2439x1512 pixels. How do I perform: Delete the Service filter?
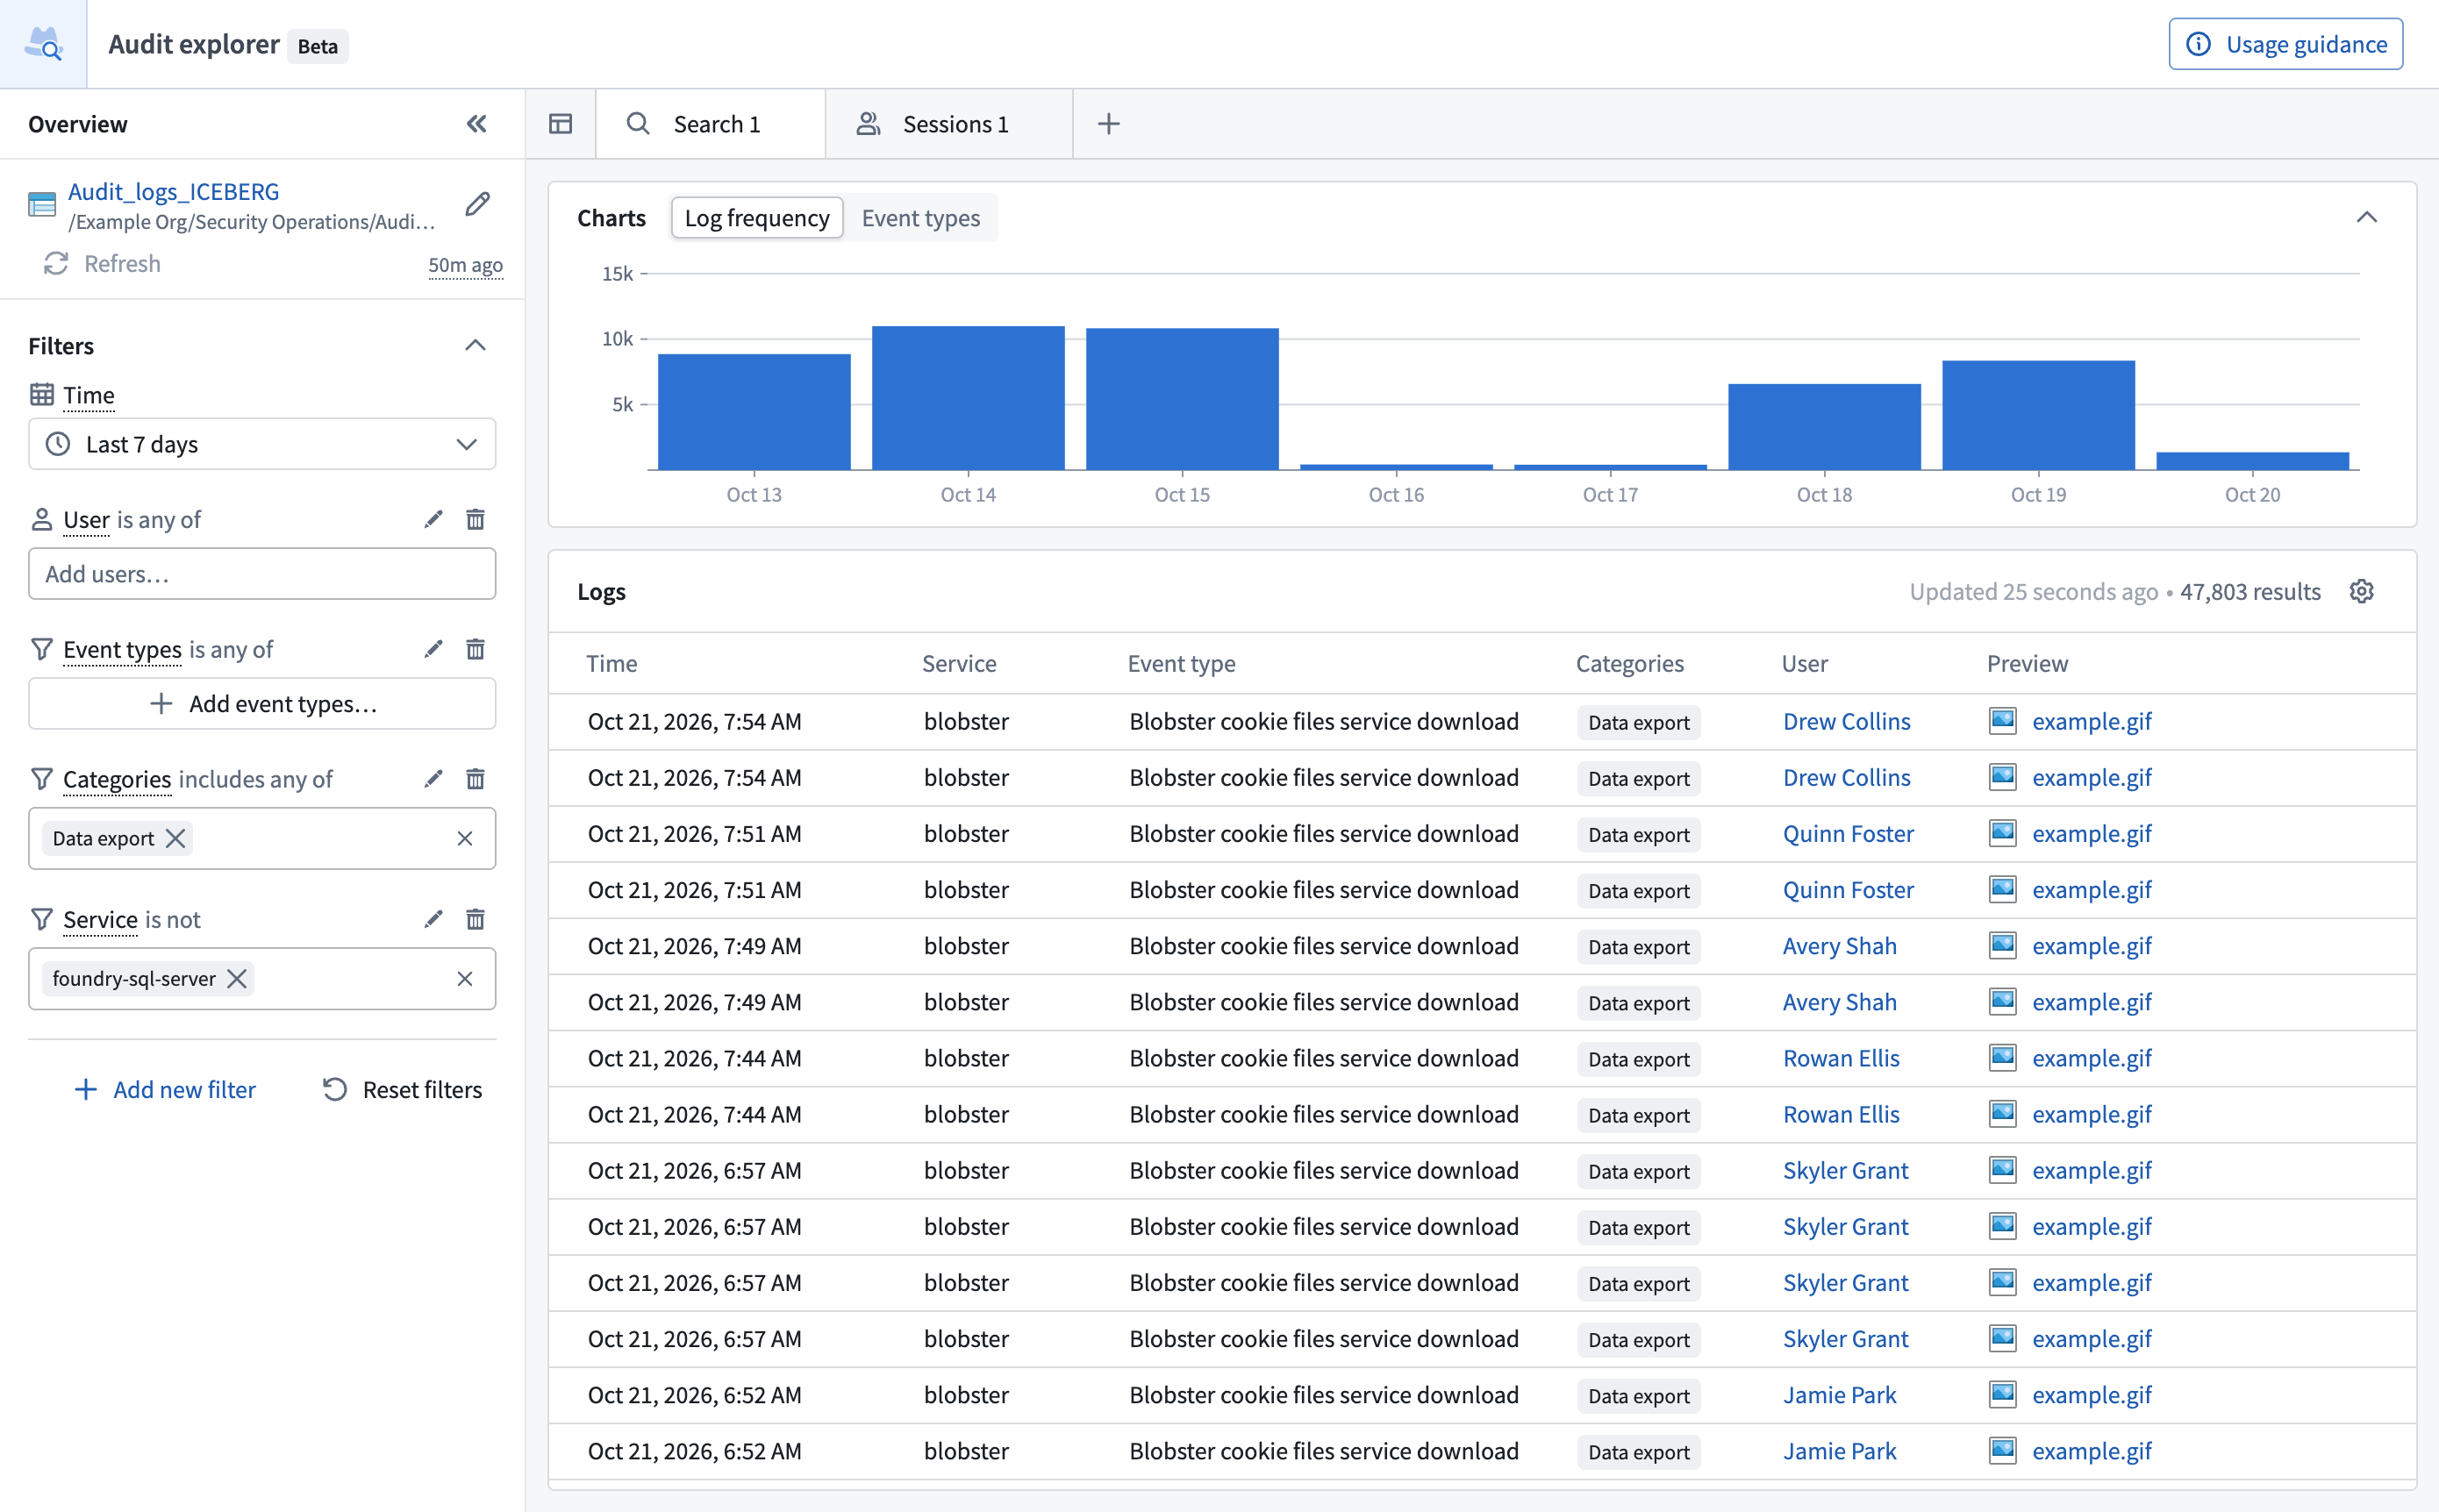tap(476, 919)
